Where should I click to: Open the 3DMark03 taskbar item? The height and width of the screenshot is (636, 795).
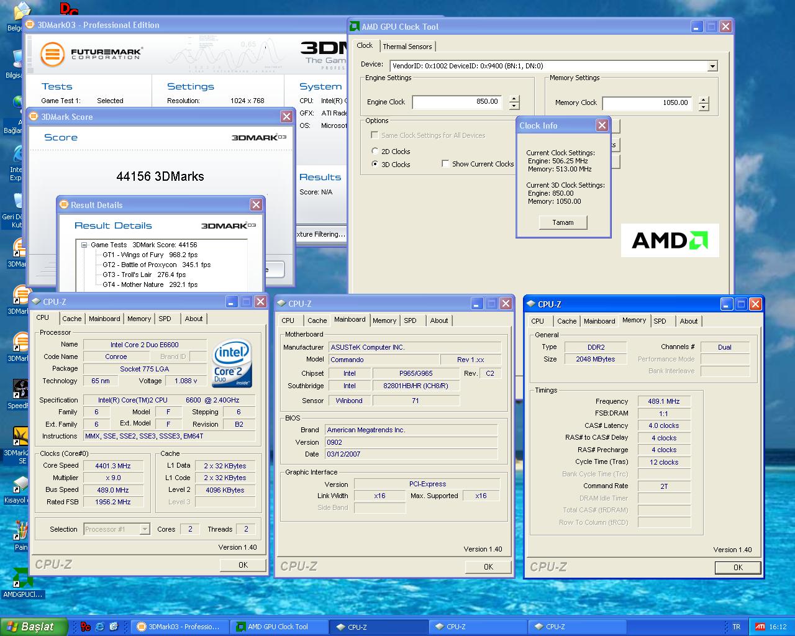point(179,627)
